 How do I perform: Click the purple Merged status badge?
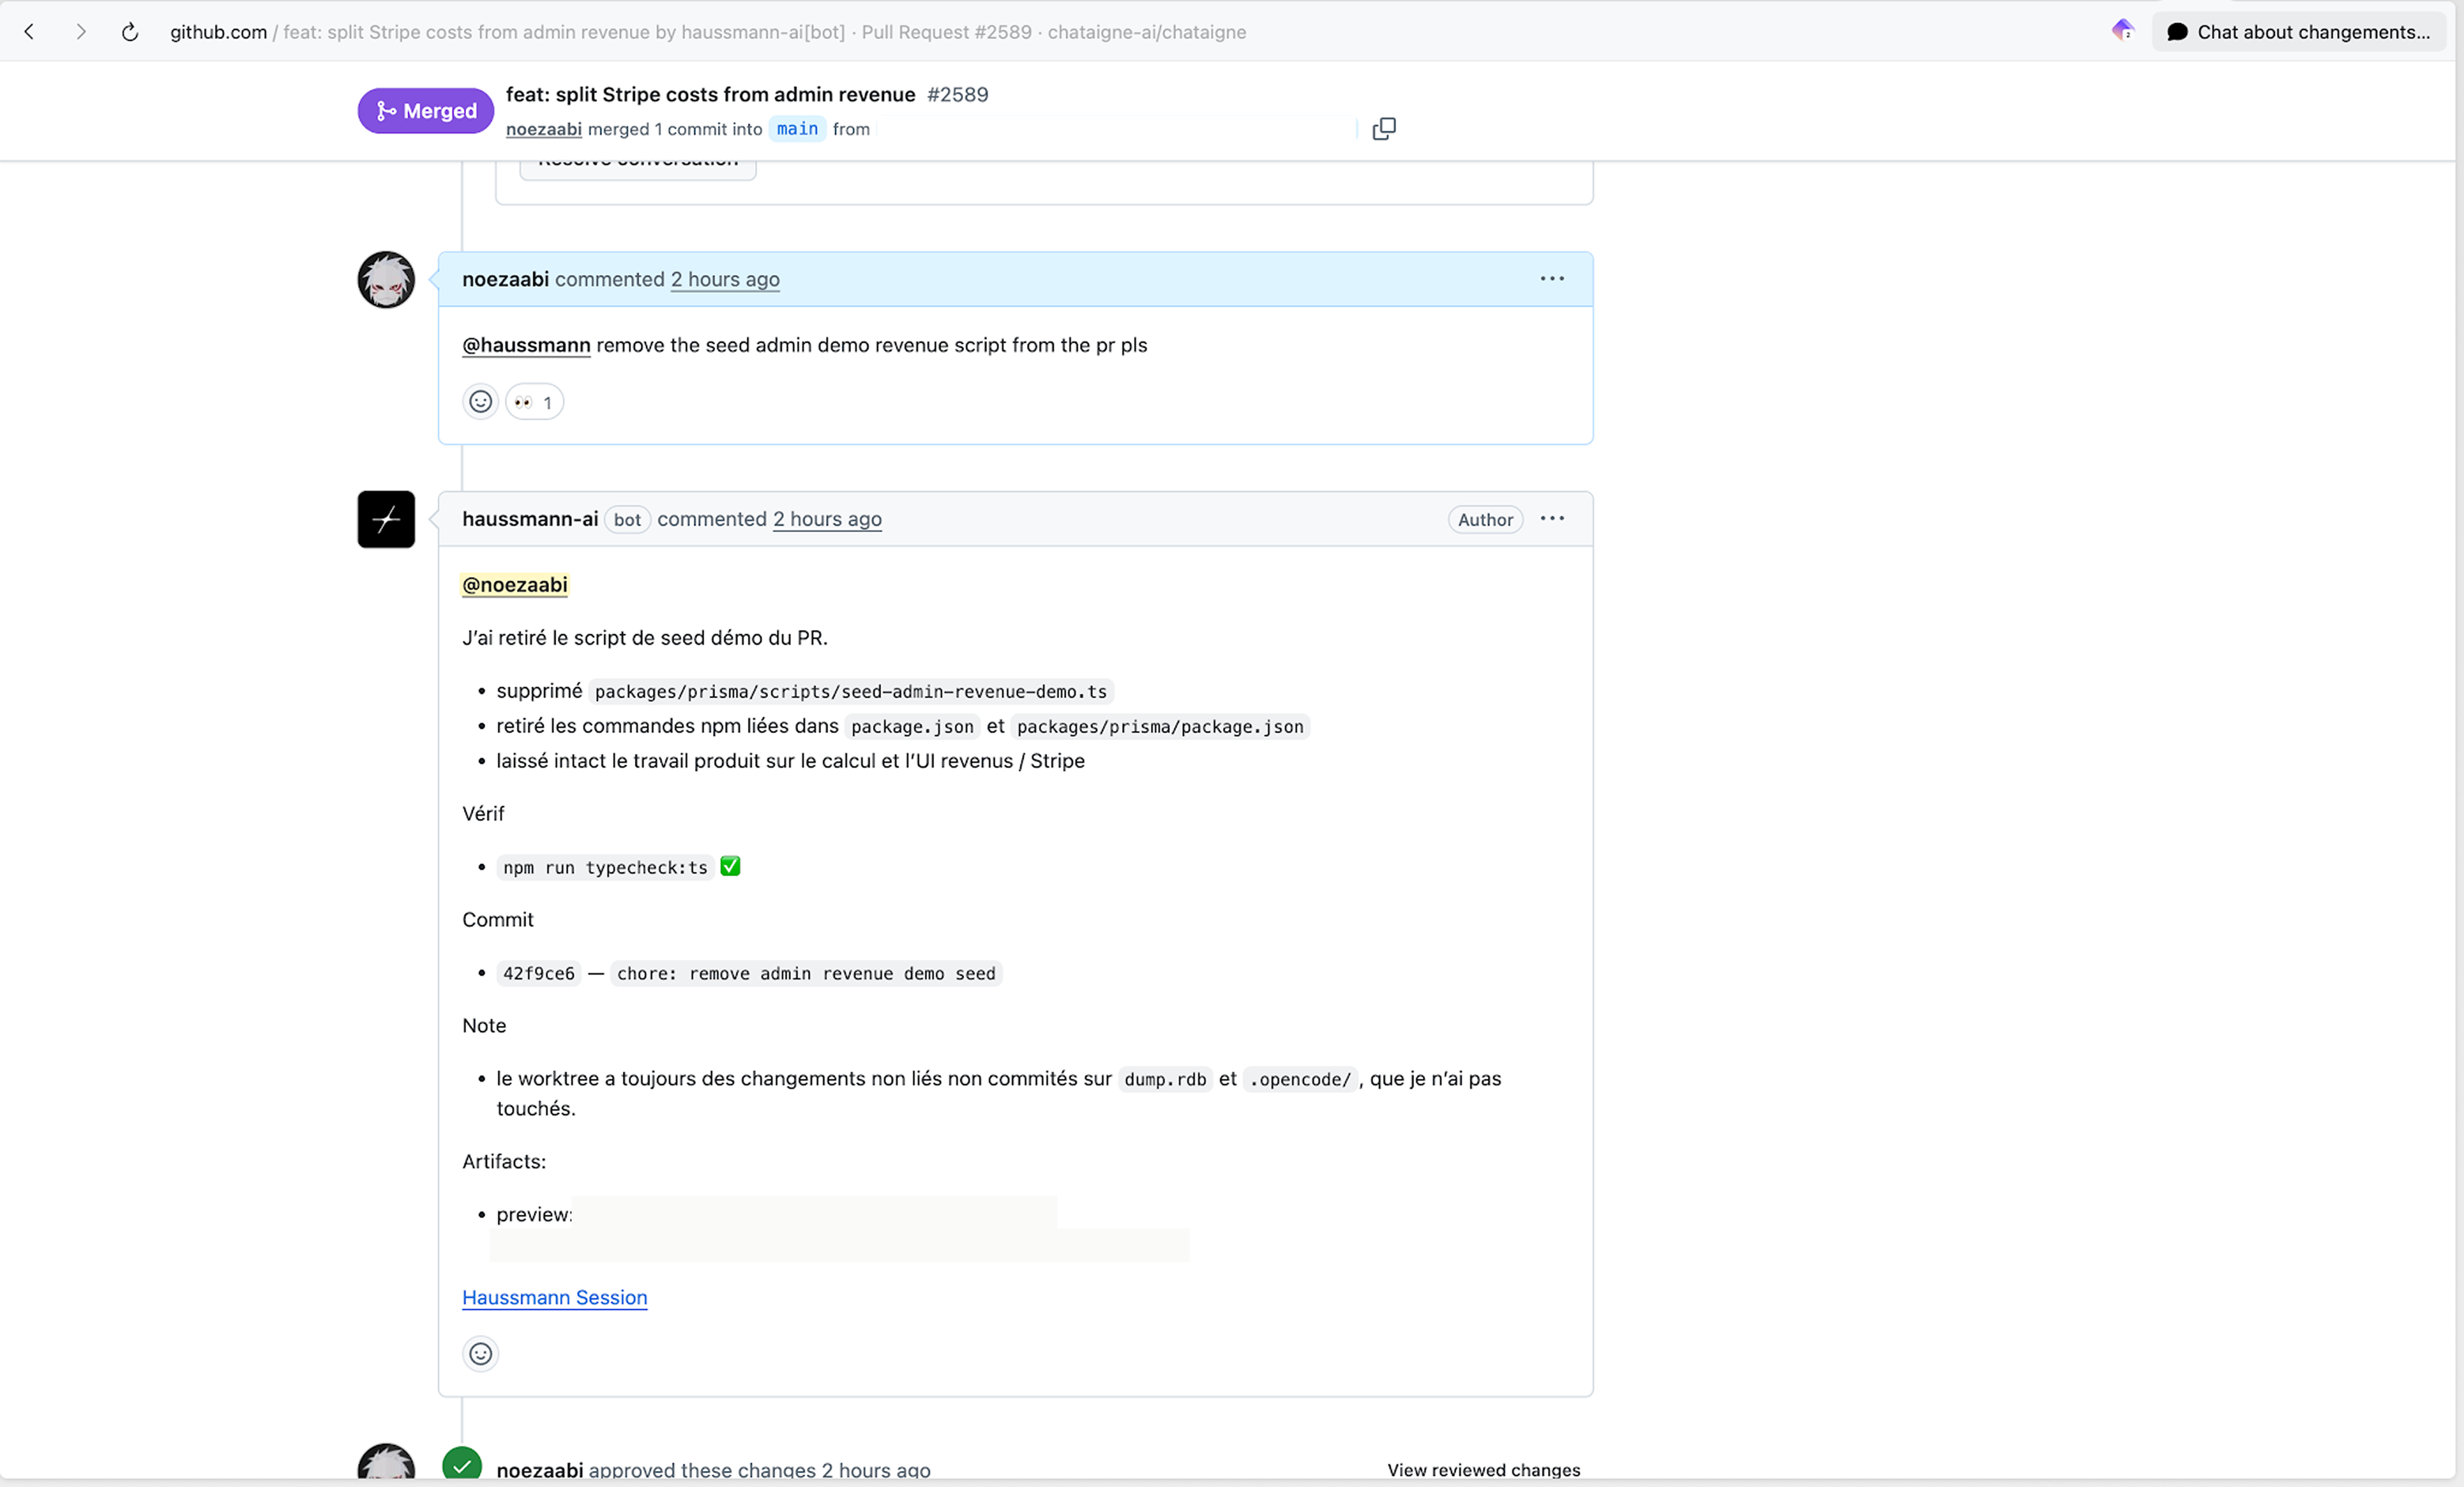426,111
